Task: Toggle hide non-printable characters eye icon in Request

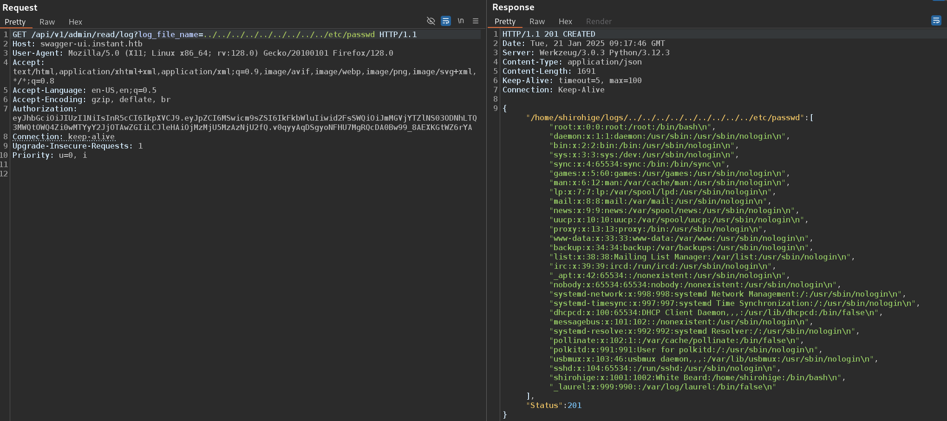Action: pyautogui.click(x=431, y=21)
